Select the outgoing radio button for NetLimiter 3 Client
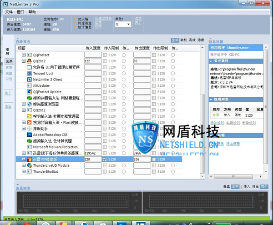273x225 pixels. point(173,80)
